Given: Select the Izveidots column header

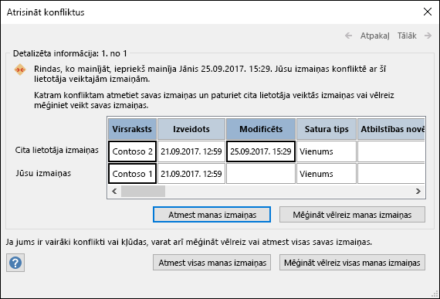Looking at the screenshot, I should pos(191,129).
